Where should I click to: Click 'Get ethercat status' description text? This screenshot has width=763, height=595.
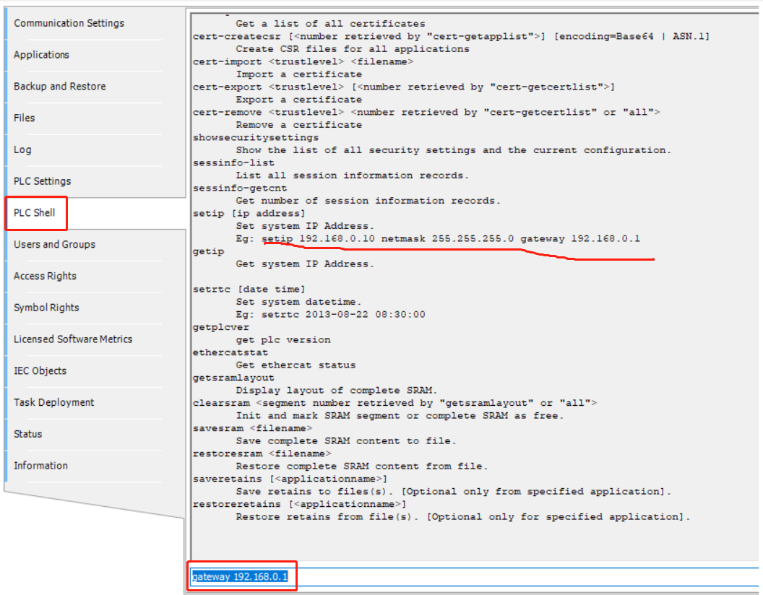click(x=296, y=365)
